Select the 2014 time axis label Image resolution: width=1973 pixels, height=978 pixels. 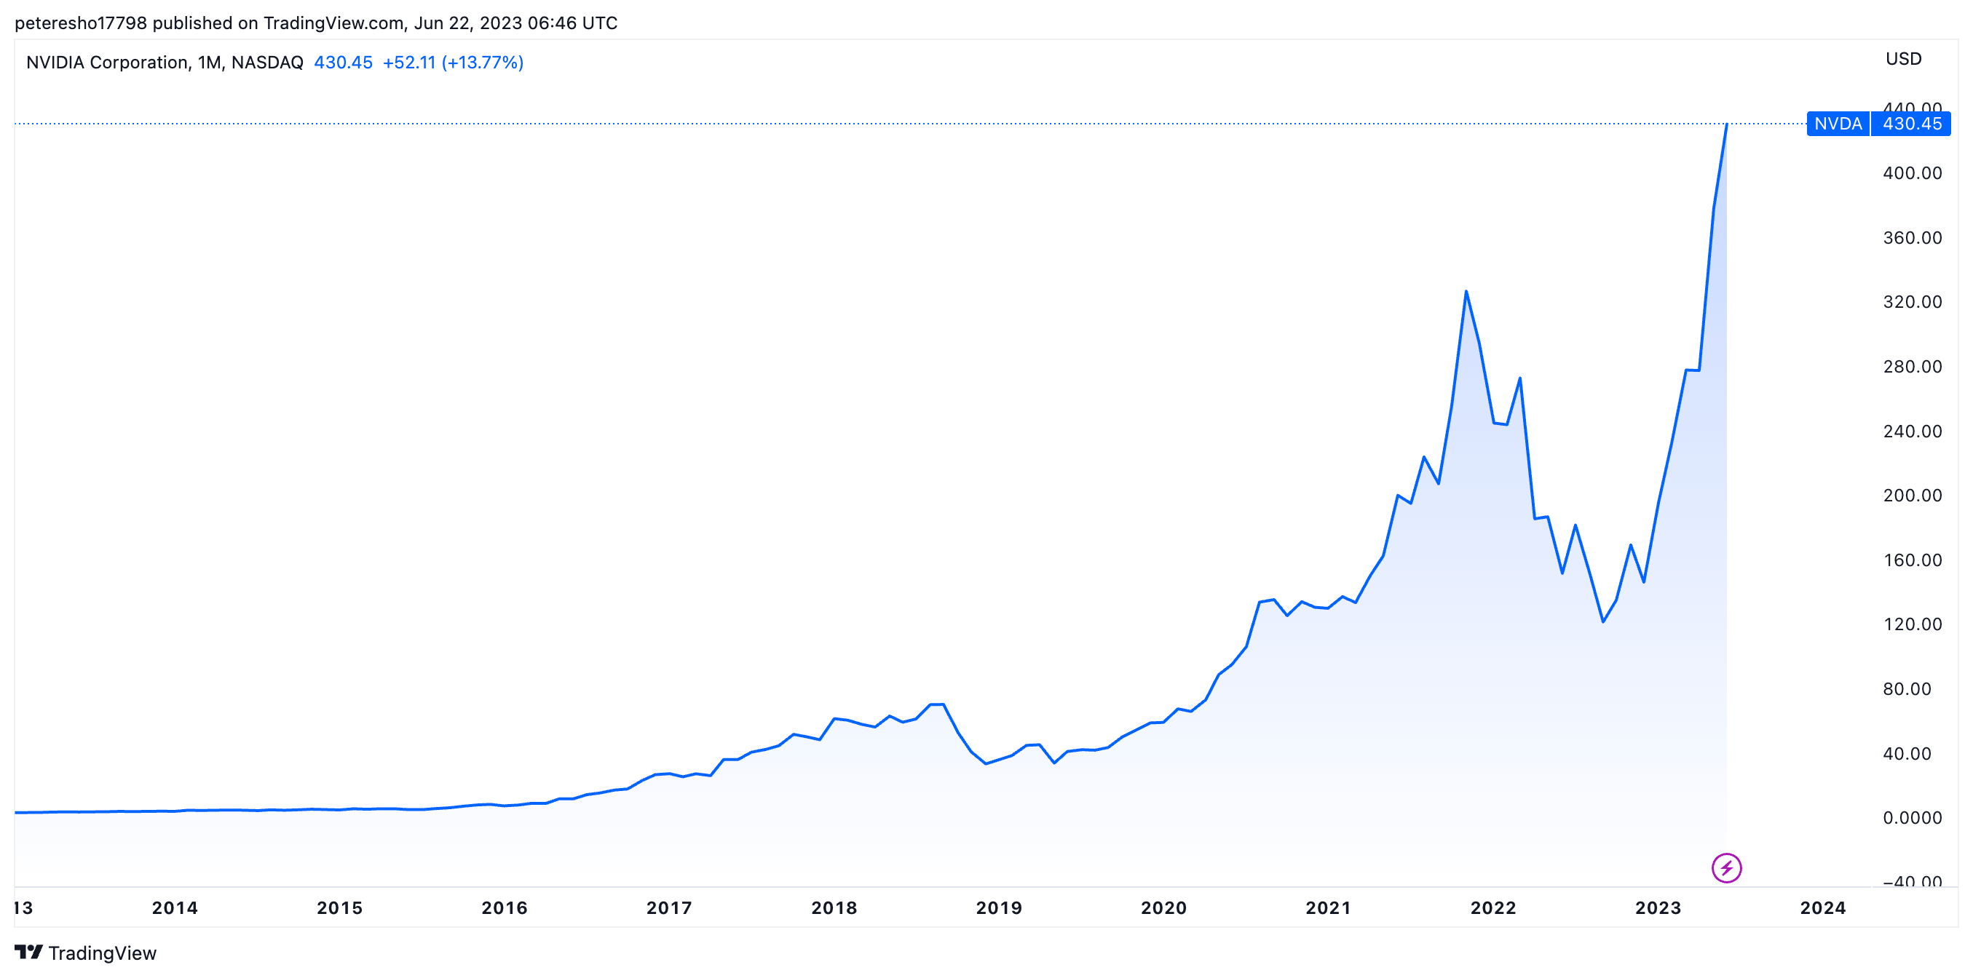click(175, 907)
